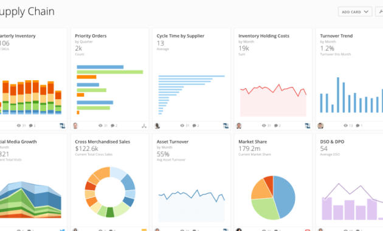Open the ADD CARD dropdown
Viewport: 383px width, 231px height.
click(355, 12)
